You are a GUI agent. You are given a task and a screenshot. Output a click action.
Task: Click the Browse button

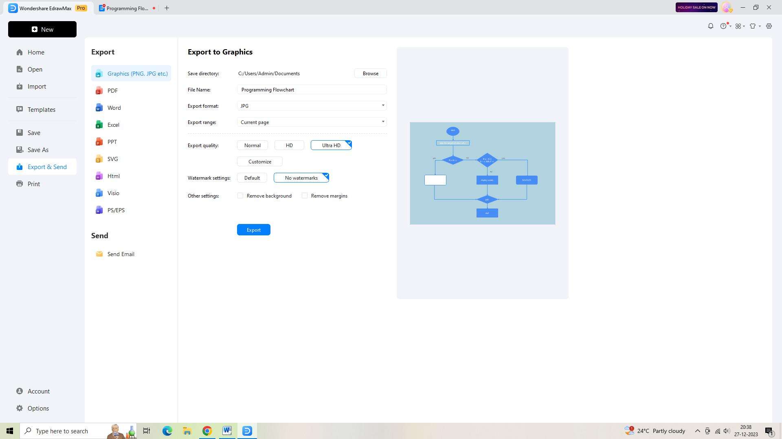(x=370, y=73)
